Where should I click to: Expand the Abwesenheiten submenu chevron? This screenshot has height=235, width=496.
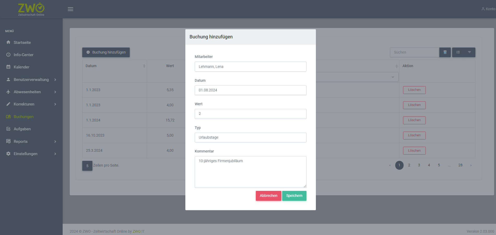(55, 92)
